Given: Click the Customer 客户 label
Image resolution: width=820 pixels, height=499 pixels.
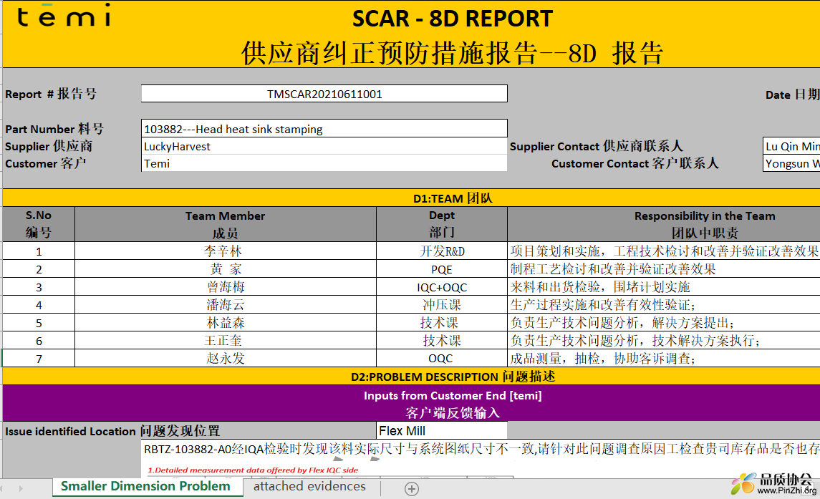Looking at the screenshot, I should coord(46,164).
